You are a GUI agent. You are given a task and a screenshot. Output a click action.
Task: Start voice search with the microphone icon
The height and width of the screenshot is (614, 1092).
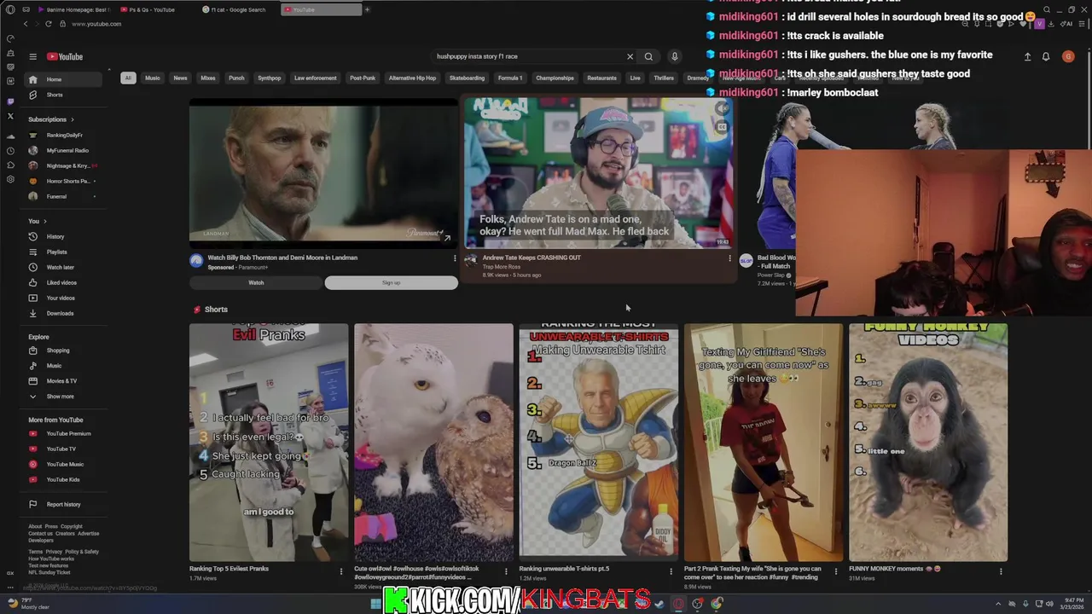pyautogui.click(x=674, y=57)
